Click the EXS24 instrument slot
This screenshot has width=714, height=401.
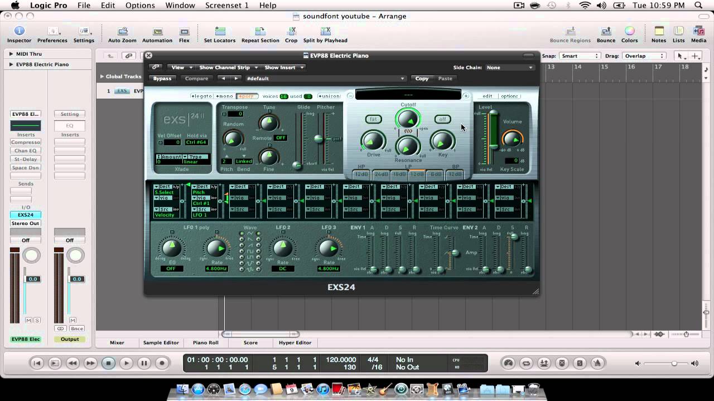coord(26,214)
